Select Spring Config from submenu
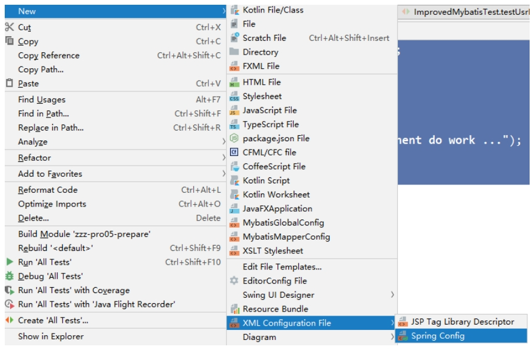The height and width of the screenshot is (353, 532). [461, 336]
